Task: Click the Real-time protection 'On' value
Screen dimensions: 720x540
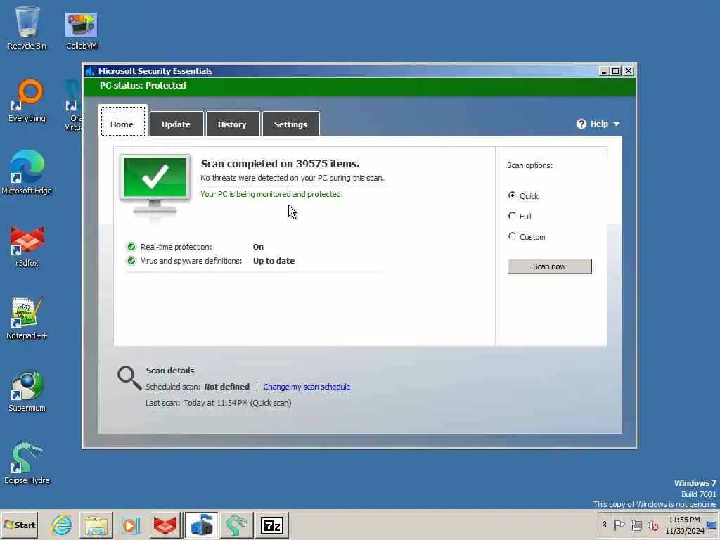Action: 258,247
